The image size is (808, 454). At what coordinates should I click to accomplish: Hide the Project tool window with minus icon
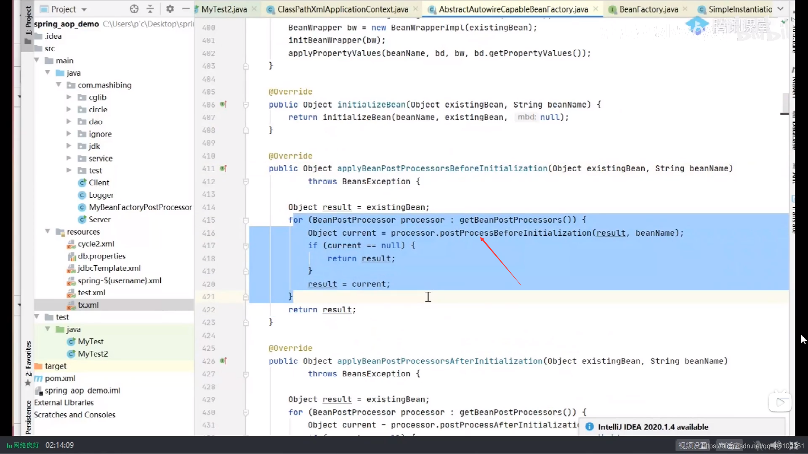tap(186, 9)
